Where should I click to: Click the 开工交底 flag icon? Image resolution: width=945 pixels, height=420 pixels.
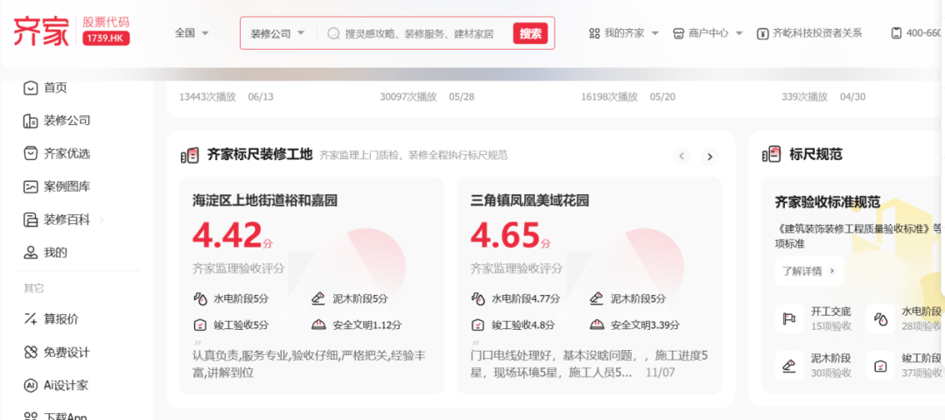pyautogui.click(x=789, y=318)
